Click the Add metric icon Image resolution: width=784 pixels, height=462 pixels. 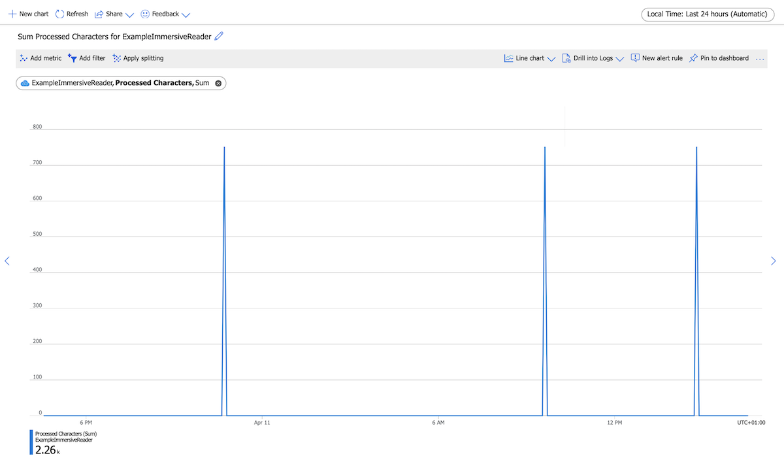coord(22,58)
